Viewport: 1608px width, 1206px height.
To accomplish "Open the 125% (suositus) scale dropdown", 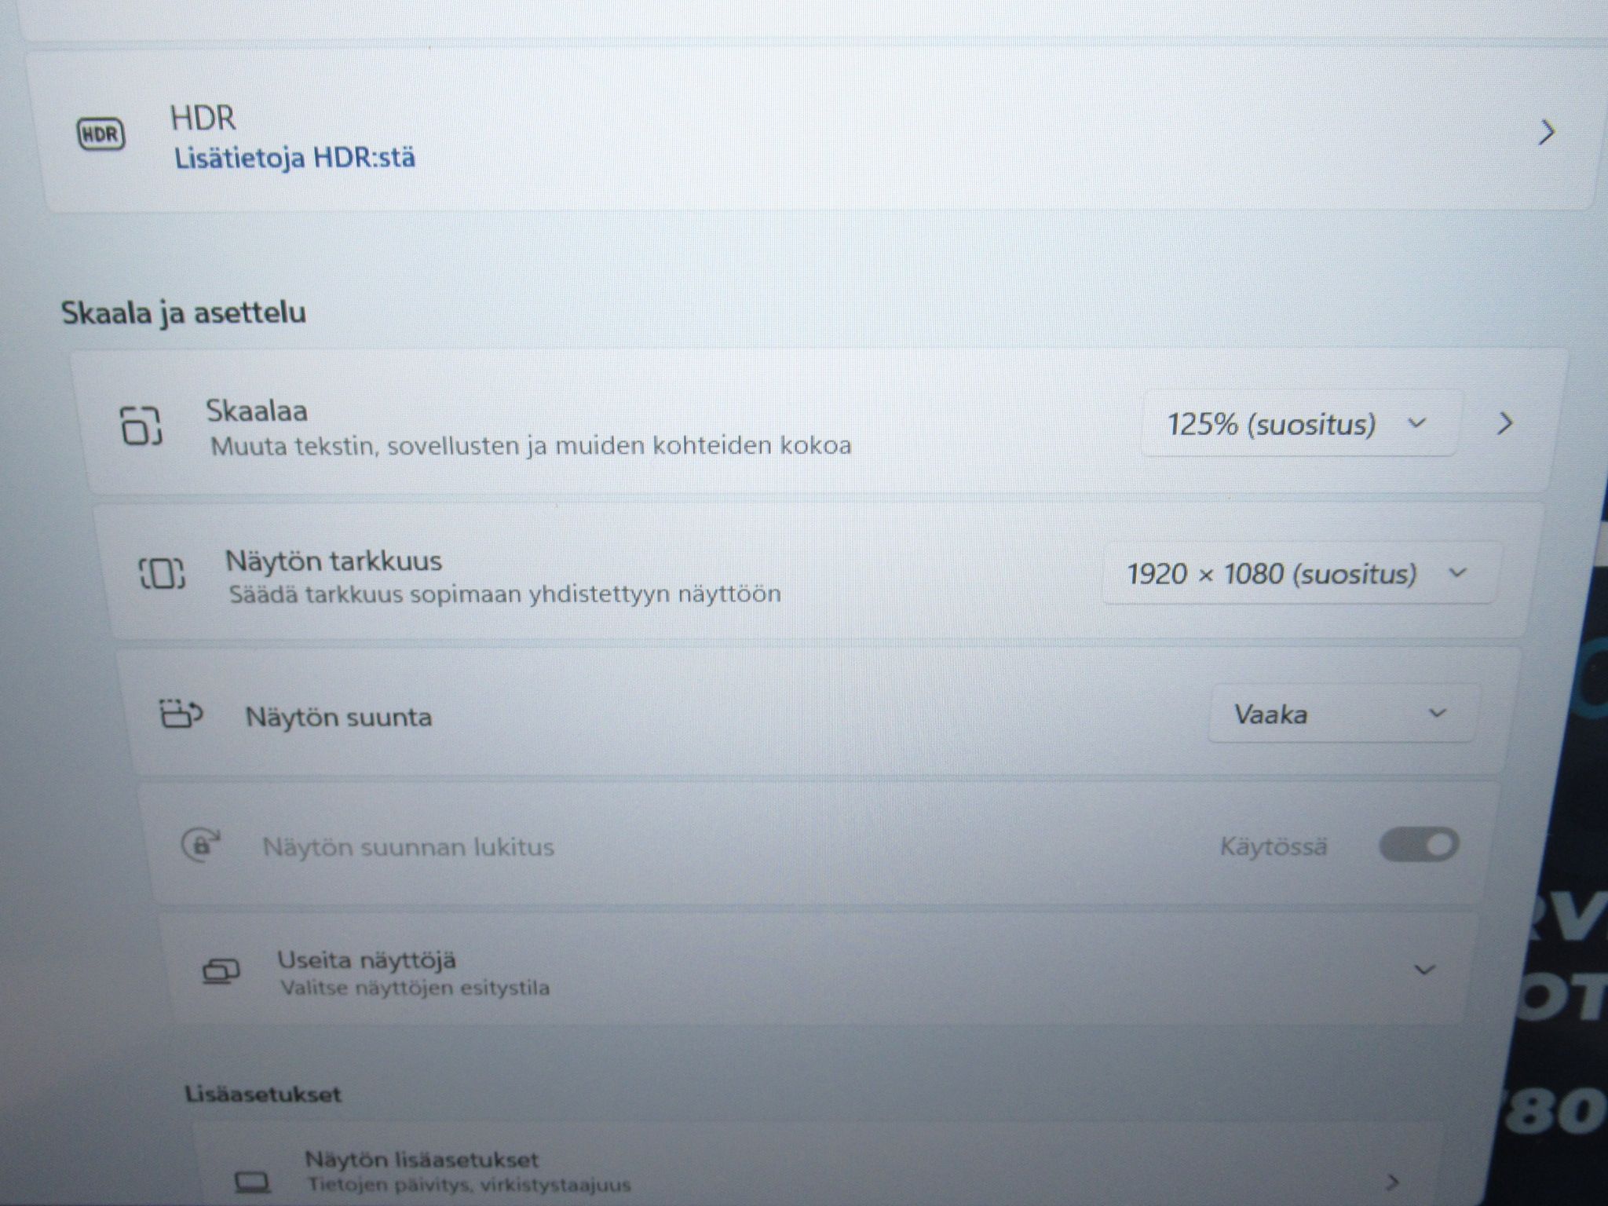I will click(x=1300, y=424).
